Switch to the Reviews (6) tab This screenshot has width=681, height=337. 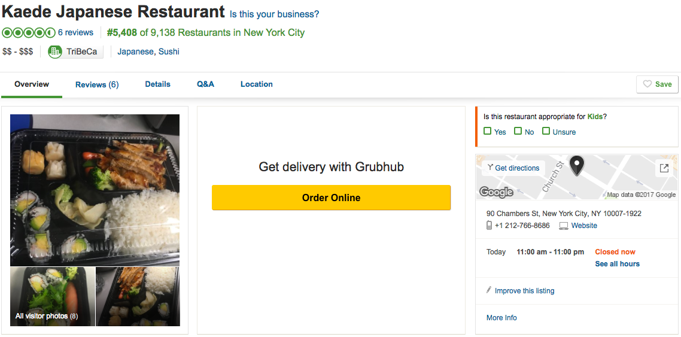(x=97, y=84)
